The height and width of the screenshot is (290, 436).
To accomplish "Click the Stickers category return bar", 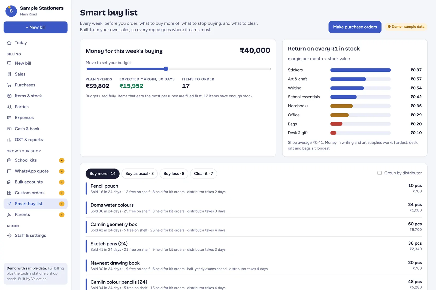I will click(x=361, y=70).
